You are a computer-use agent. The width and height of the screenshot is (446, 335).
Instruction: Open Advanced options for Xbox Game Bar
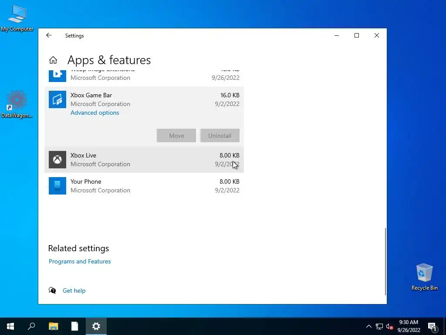(x=95, y=113)
